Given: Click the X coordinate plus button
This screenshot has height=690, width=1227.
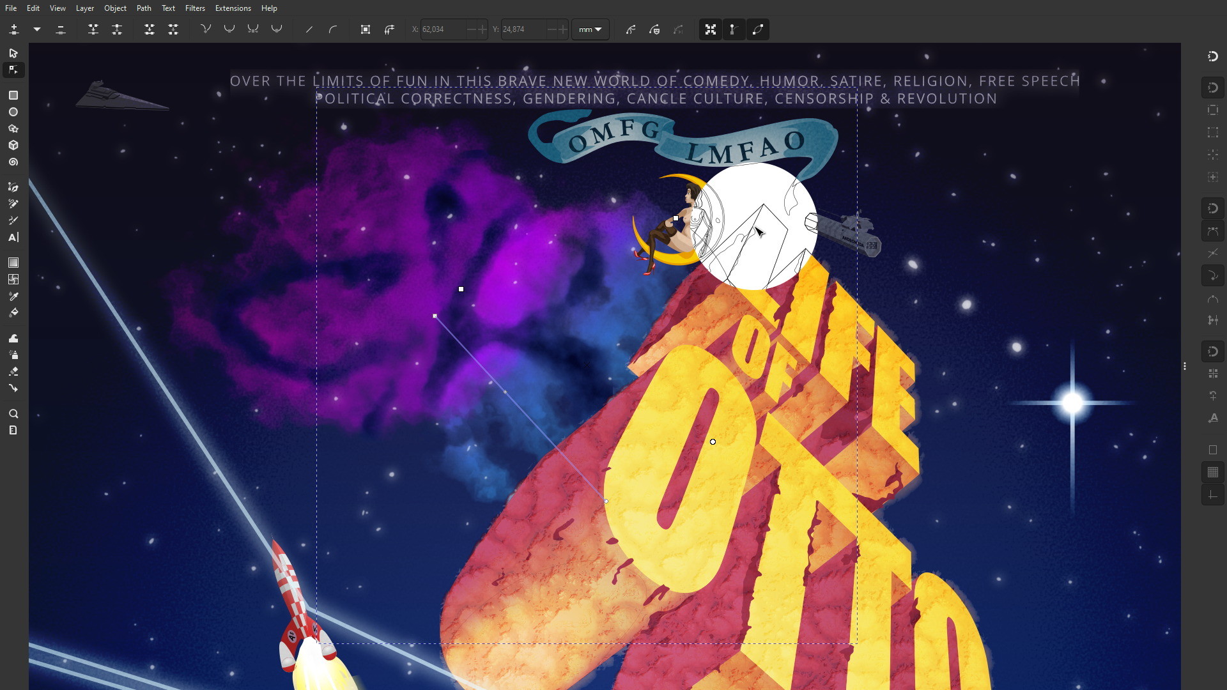Looking at the screenshot, I should tap(482, 29).
